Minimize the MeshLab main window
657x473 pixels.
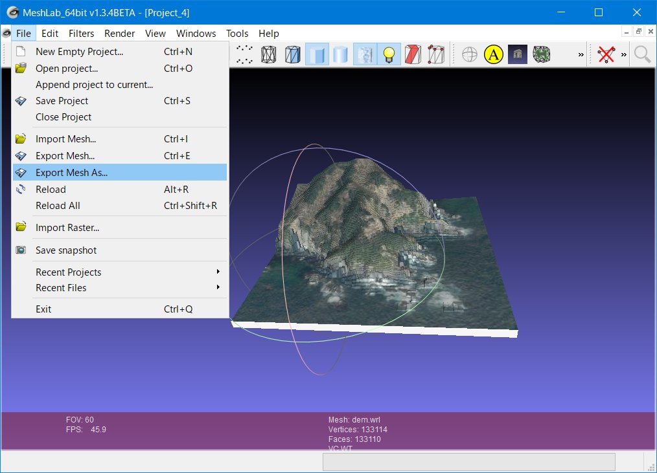coord(561,12)
